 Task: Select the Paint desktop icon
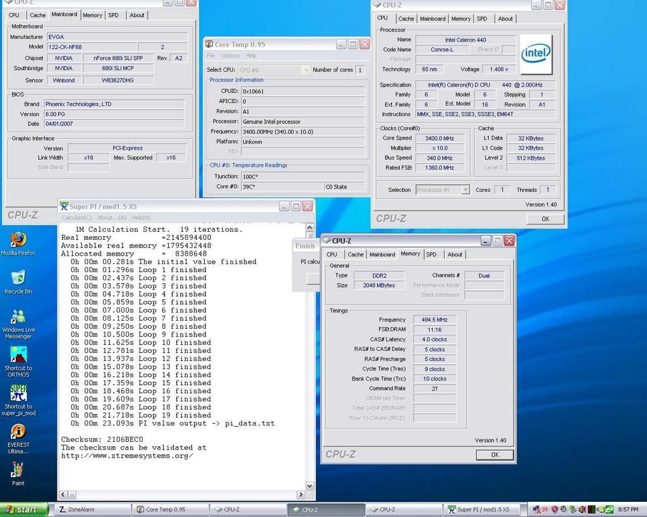(x=18, y=473)
